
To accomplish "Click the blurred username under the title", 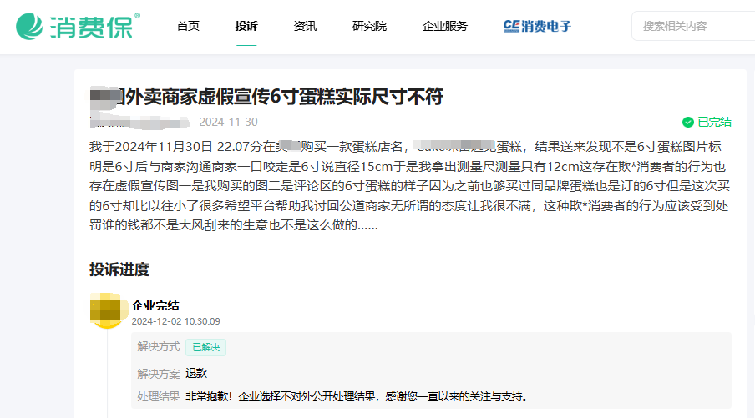I will 139,122.
